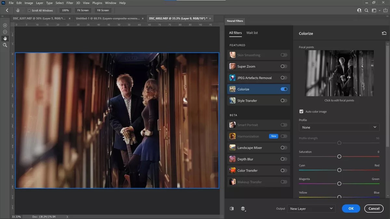The image size is (390, 219).
Task: Open the Profile dropdown
Action: pos(339,128)
